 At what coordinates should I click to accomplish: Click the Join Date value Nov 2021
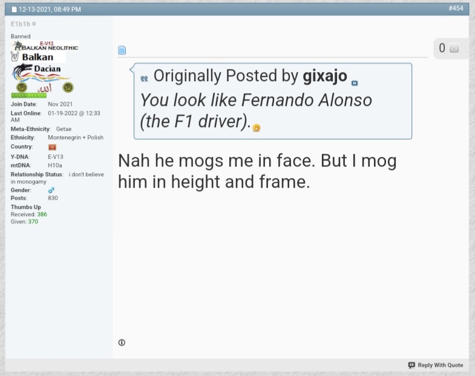[x=60, y=104]
